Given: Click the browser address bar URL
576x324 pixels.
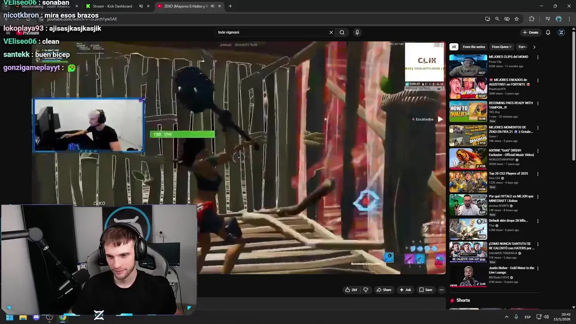Looking at the screenshot, I should (x=82, y=19).
